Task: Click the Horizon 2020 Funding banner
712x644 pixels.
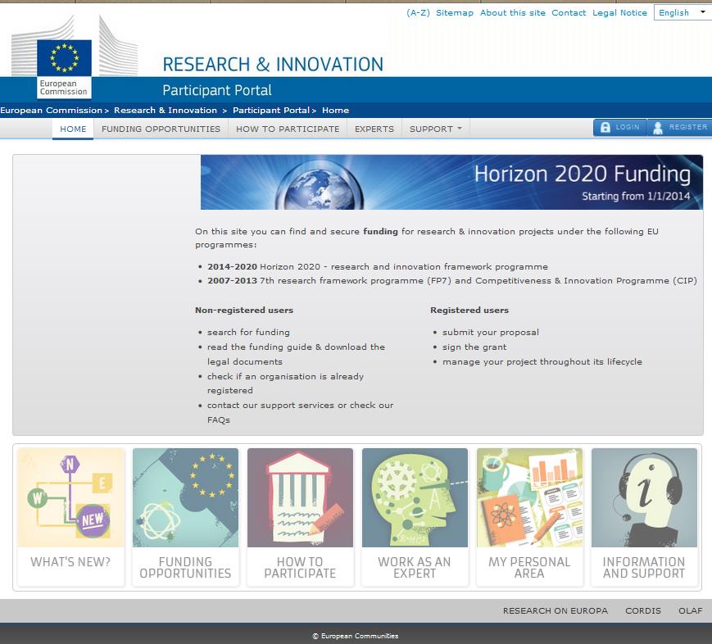Action: point(451,182)
